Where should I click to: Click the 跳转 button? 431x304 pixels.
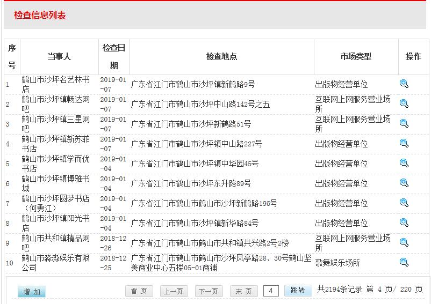click(x=298, y=290)
